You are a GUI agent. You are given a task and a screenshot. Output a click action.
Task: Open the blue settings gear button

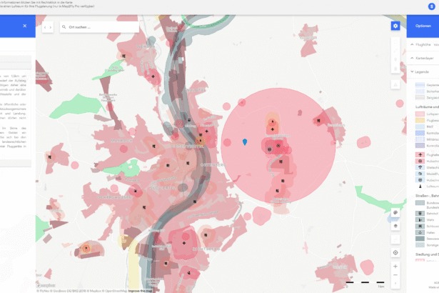(395, 26)
